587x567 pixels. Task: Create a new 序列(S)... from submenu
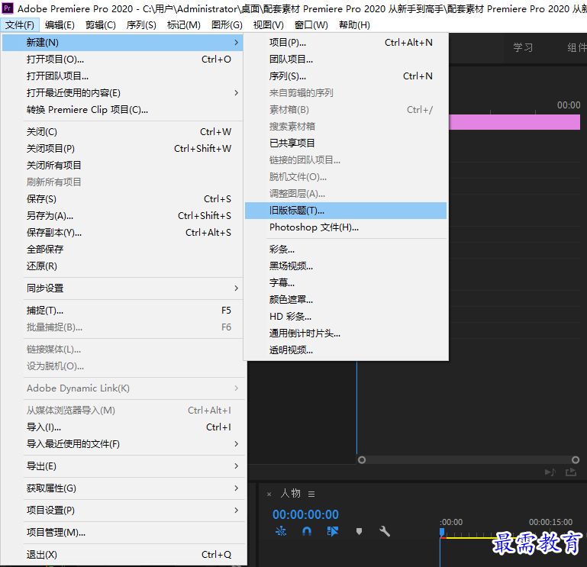pos(346,76)
